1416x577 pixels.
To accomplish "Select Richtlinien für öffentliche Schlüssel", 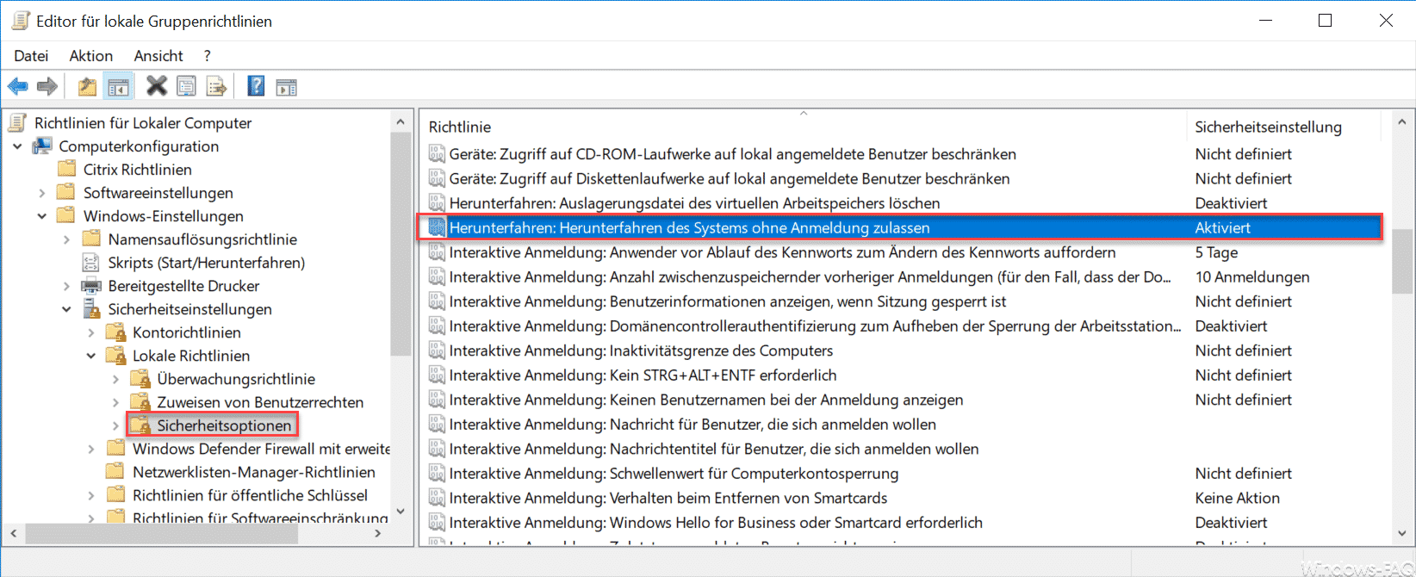I will pyautogui.click(x=250, y=495).
